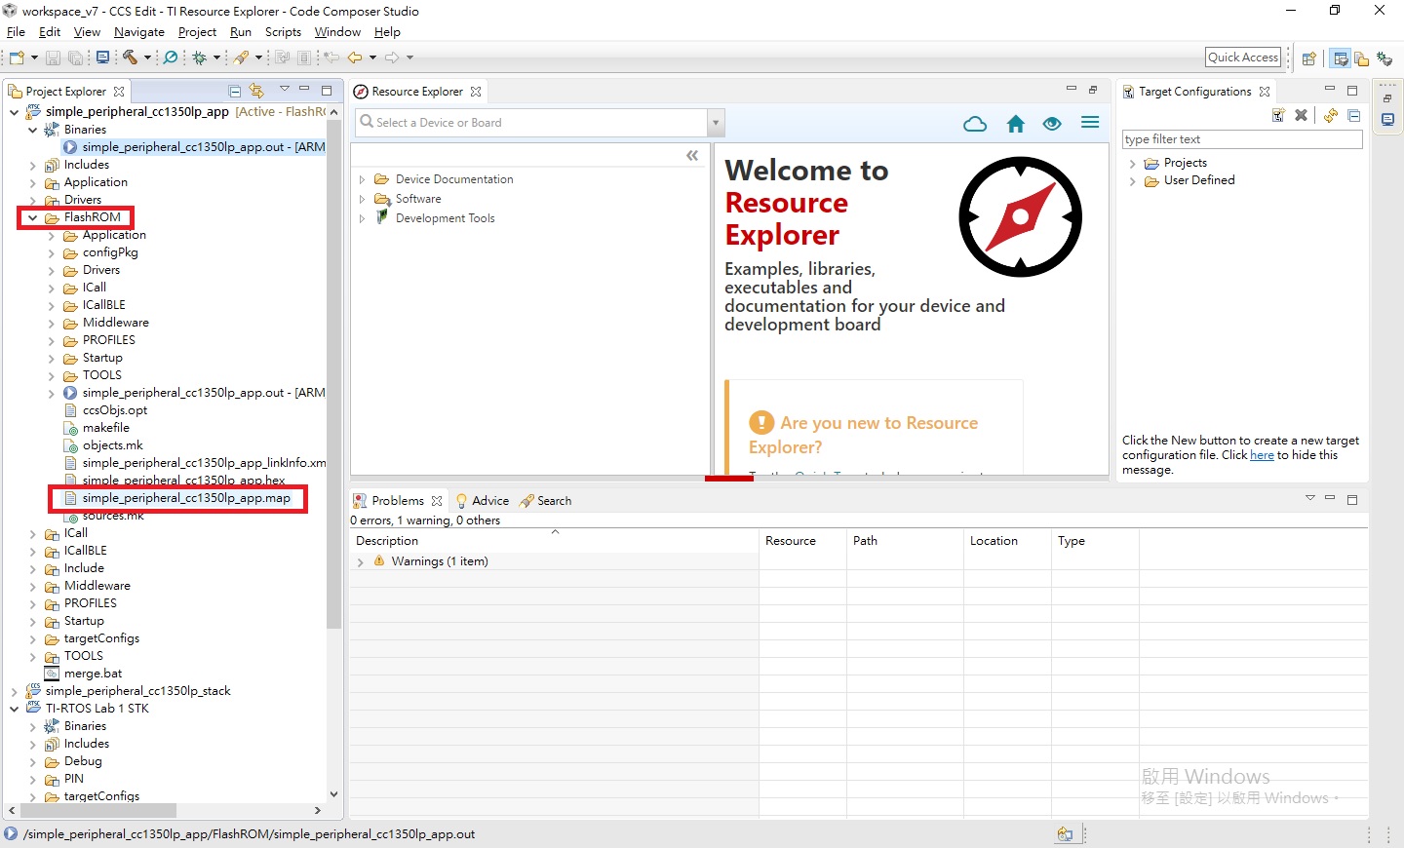This screenshot has width=1404, height=848.
Task: Open the Project menu
Action: click(197, 32)
